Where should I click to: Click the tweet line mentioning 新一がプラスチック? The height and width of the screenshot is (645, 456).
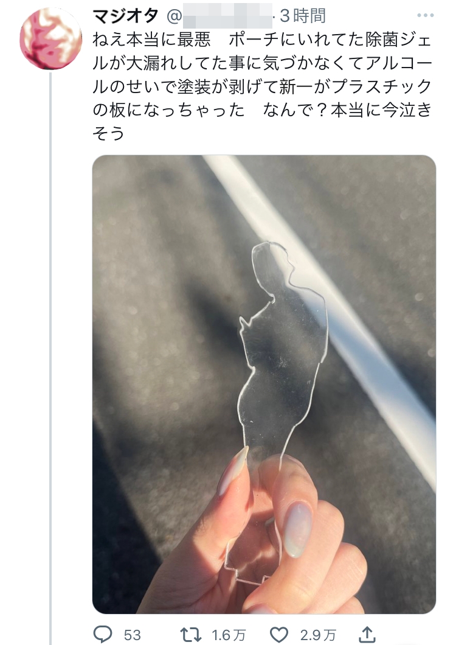point(262,87)
